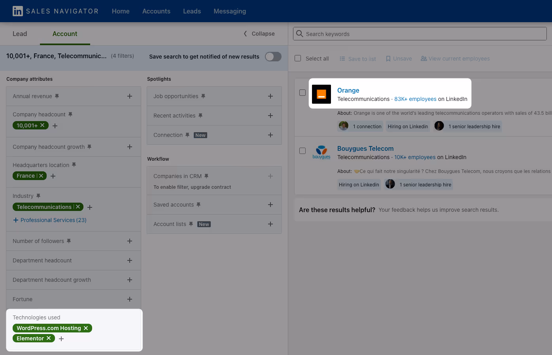
Task: Expand Department headcount growth filter
Action: [130, 280]
